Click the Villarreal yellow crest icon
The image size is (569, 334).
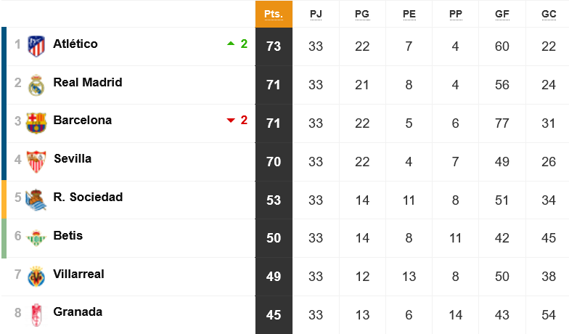click(x=36, y=276)
